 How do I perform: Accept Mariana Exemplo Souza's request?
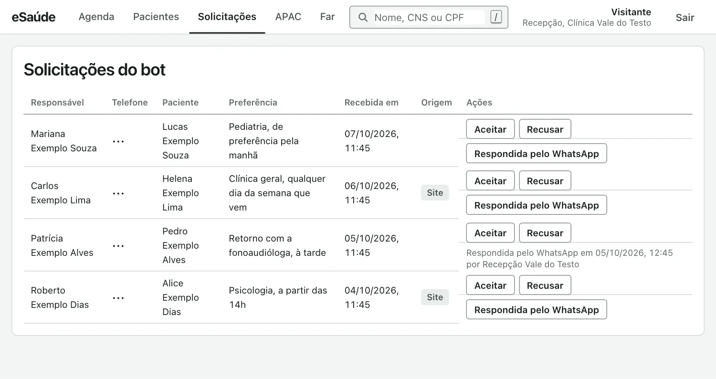coord(490,129)
